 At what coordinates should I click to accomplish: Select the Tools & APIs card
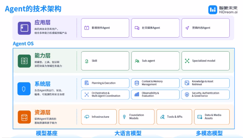click(x=174, y=117)
